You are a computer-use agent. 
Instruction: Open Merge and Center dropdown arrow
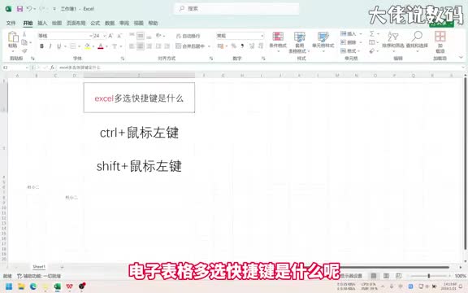pyautogui.click(x=209, y=46)
